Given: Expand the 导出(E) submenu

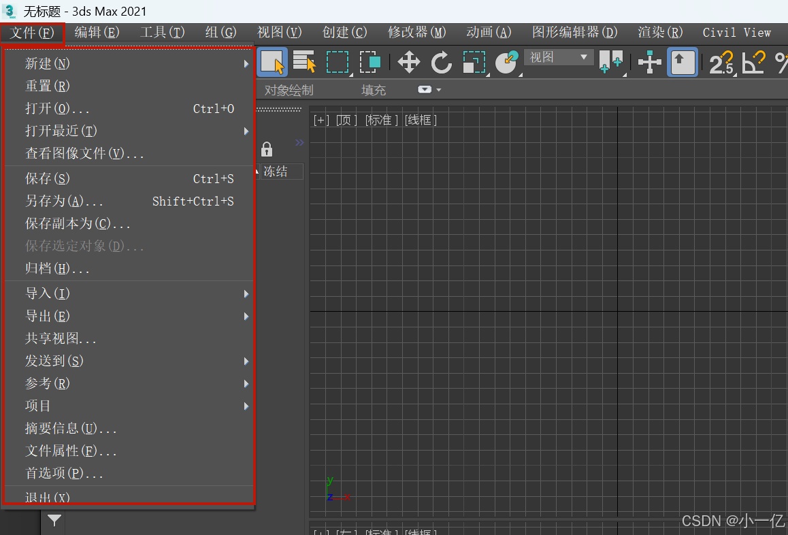Looking at the screenshot, I should pyautogui.click(x=129, y=317).
